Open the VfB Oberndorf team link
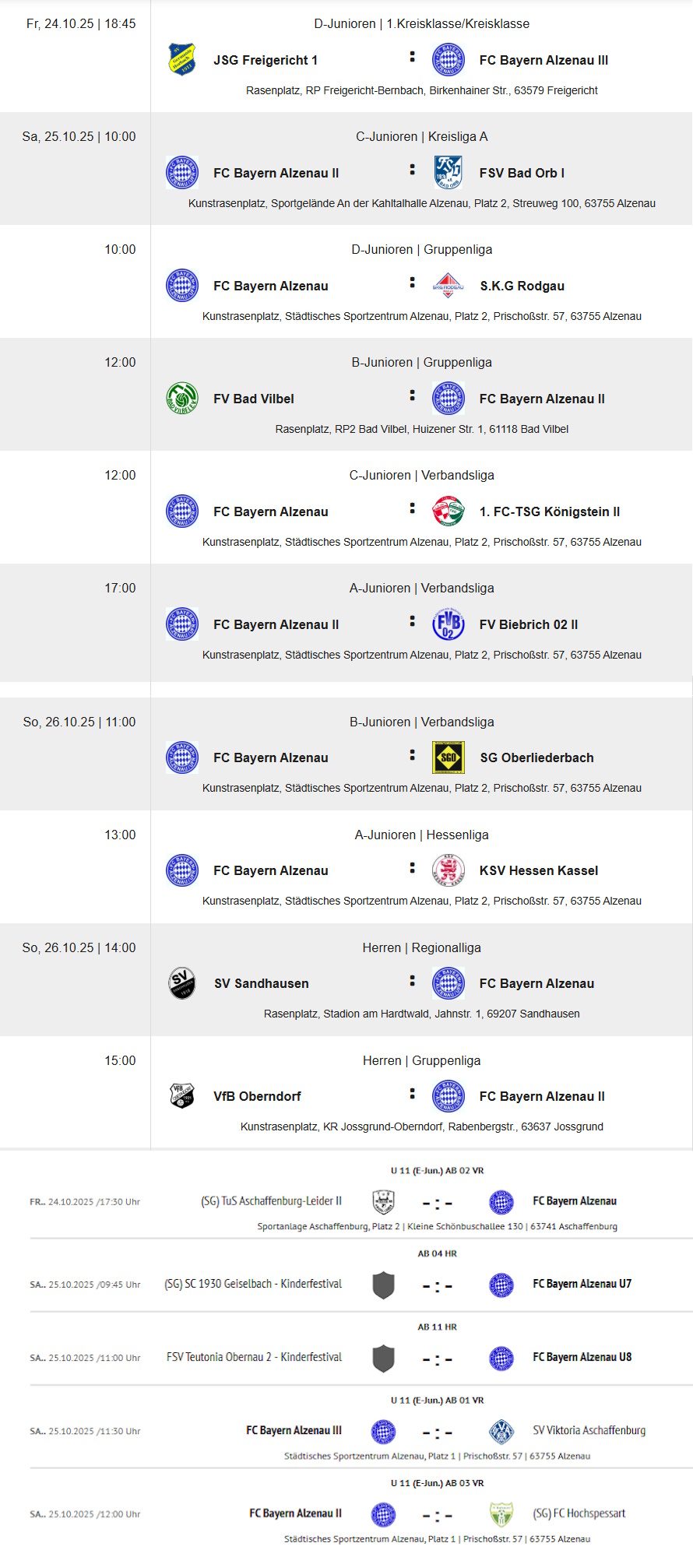The image size is (693, 1557). click(x=257, y=1096)
